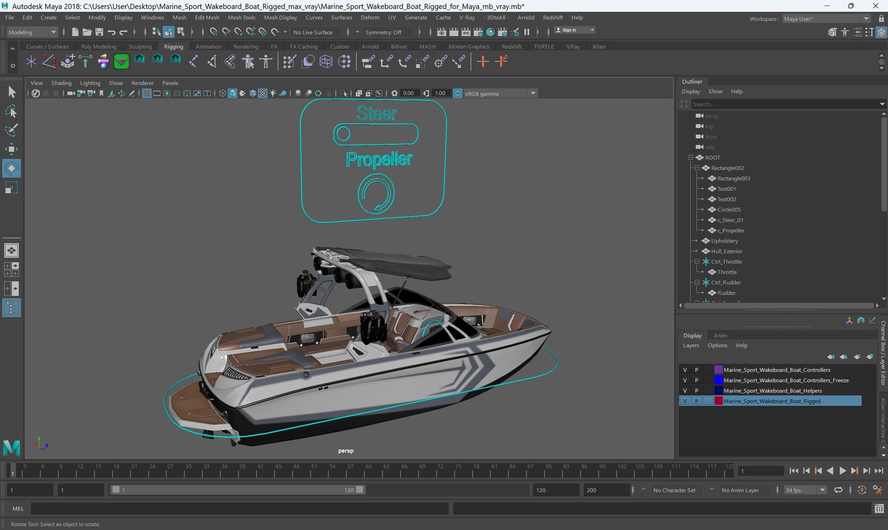
Task: Click the MEL command line input
Action: click(x=240, y=508)
